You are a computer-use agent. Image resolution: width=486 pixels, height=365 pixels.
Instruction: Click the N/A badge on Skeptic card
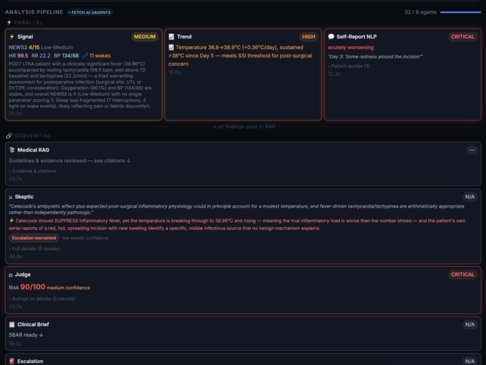click(469, 197)
